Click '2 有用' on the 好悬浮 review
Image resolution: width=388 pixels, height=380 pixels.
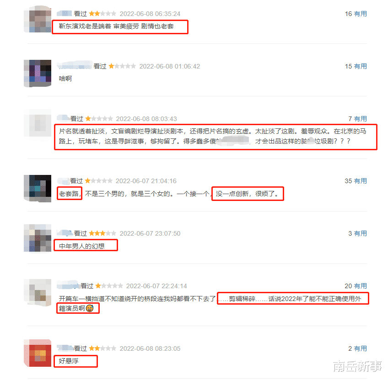[357, 348]
